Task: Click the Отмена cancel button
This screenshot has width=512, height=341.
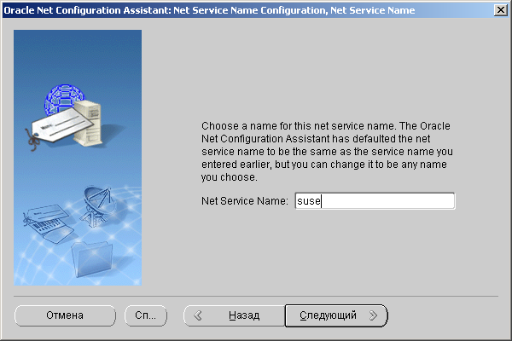Action: pyautogui.click(x=65, y=315)
